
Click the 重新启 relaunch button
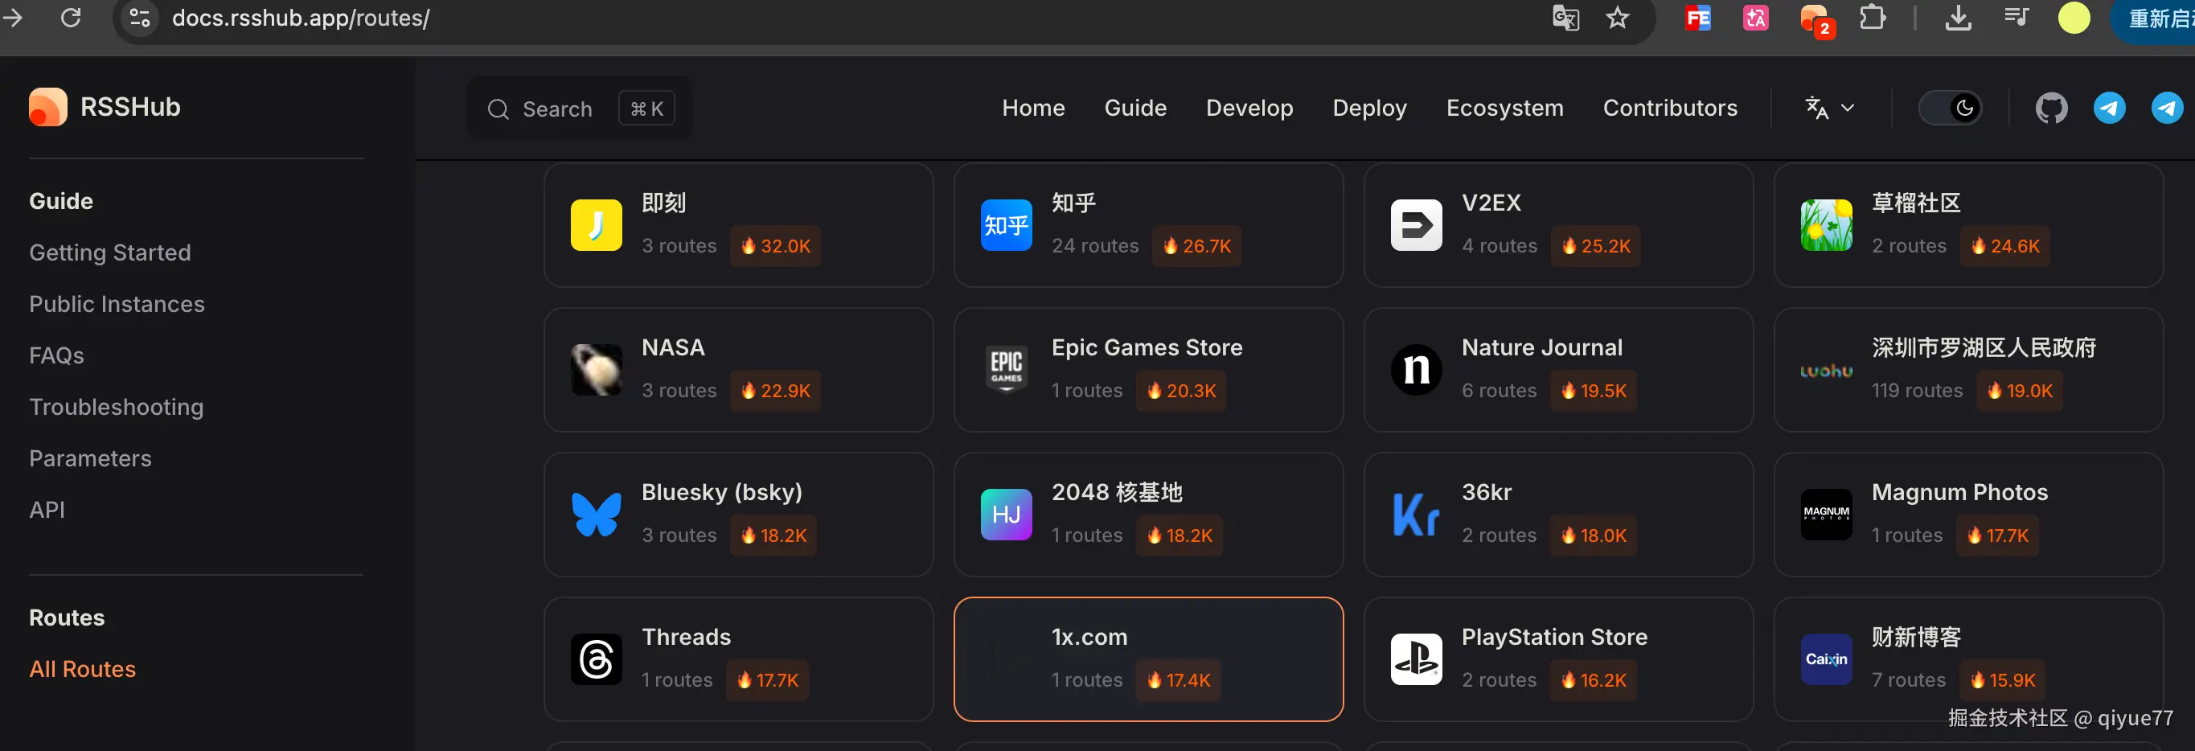(x=2156, y=18)
